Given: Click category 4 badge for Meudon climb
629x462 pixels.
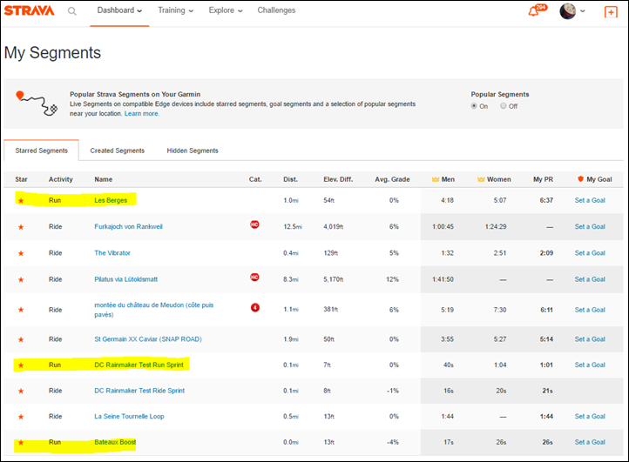Looking at the screenshot, I should tap(255, 307).
